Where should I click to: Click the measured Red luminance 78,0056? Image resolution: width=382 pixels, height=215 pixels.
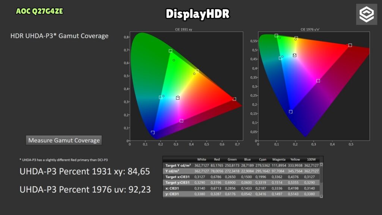[x=217, y=171]
